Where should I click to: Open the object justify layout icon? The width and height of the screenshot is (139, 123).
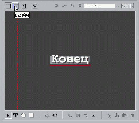(93, 115)
